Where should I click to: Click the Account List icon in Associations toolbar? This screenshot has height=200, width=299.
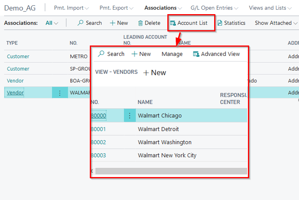click(173, 23)
